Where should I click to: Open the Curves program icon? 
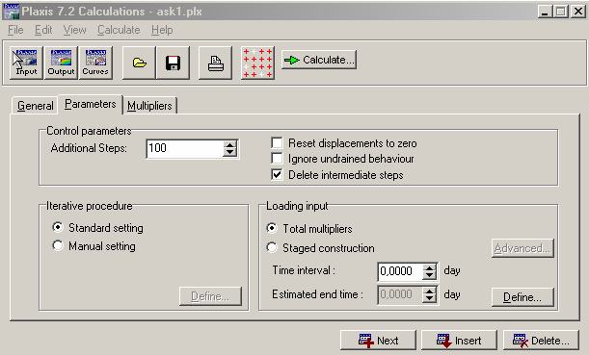pos(95,63)
